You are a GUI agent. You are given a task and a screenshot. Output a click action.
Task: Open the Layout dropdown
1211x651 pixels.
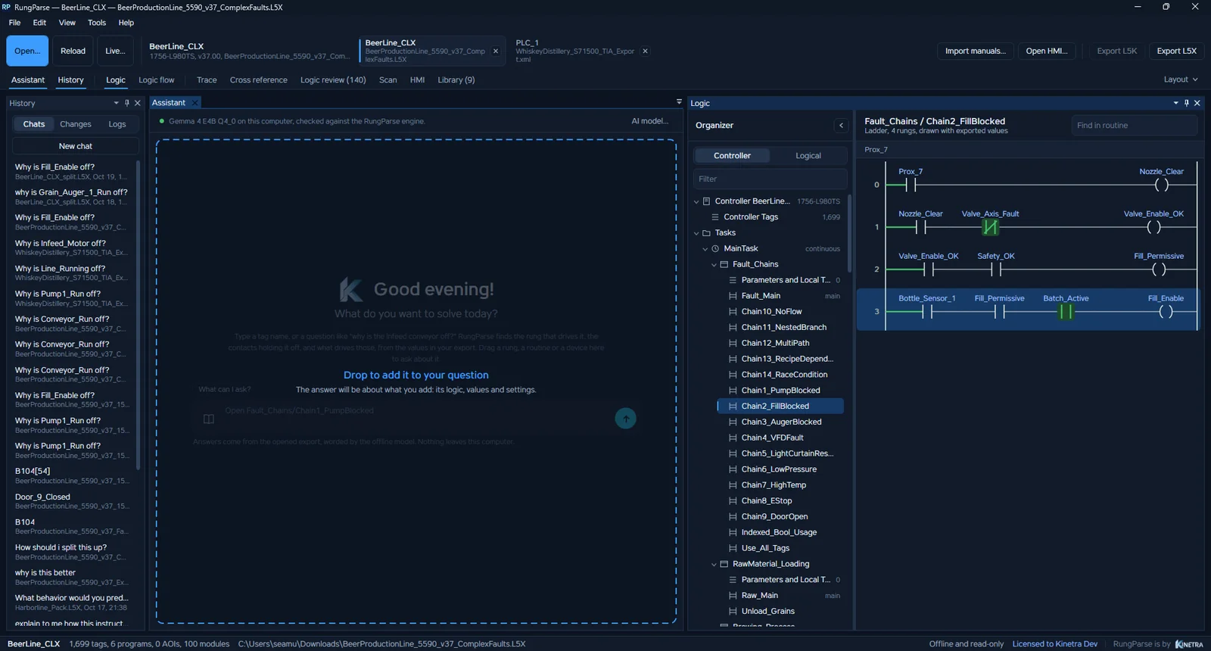click(x=1181, y=79)
